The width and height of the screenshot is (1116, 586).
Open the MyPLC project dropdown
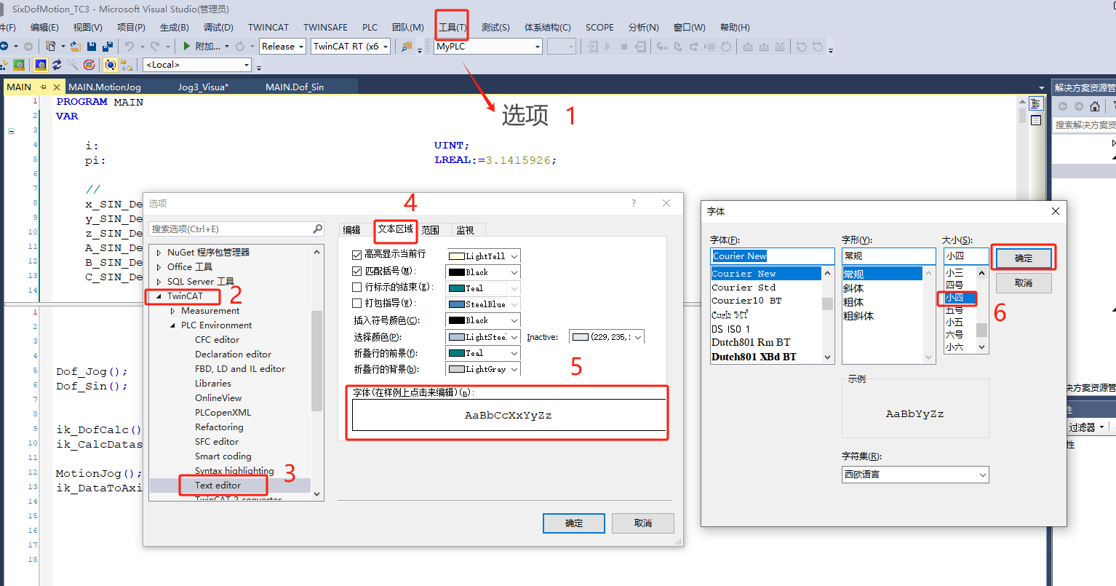click(488, 46)
